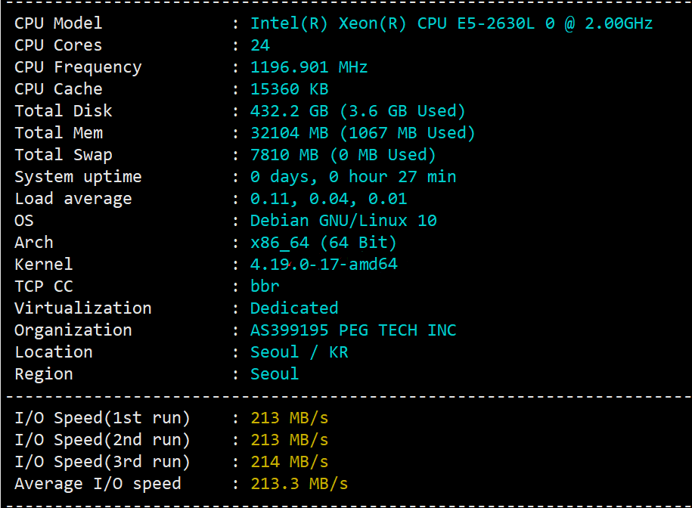
Task: Click the Total Disk label
Action: (x=64, y=111)
